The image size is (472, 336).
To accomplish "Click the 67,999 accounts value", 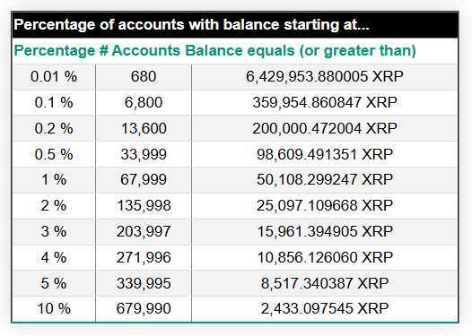I will coord(144,180).
